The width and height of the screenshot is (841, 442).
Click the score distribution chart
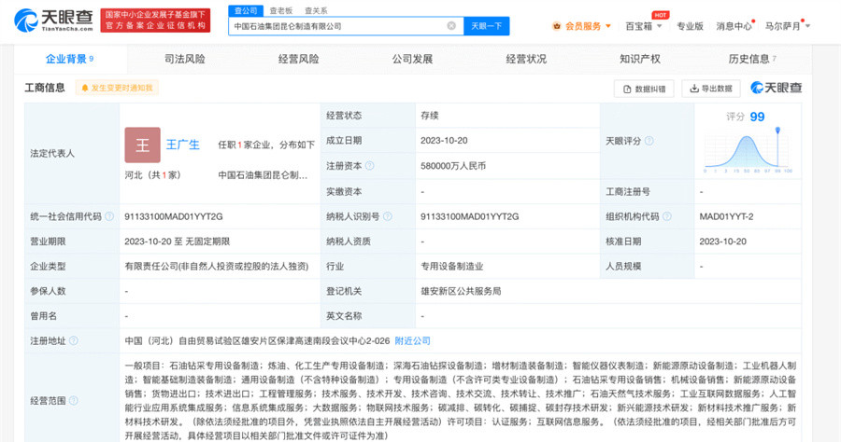pyautogui.click(x=748, y=150)
